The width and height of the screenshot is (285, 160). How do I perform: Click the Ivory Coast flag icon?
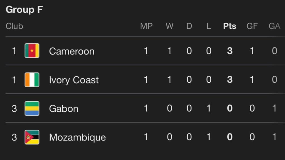32,80
